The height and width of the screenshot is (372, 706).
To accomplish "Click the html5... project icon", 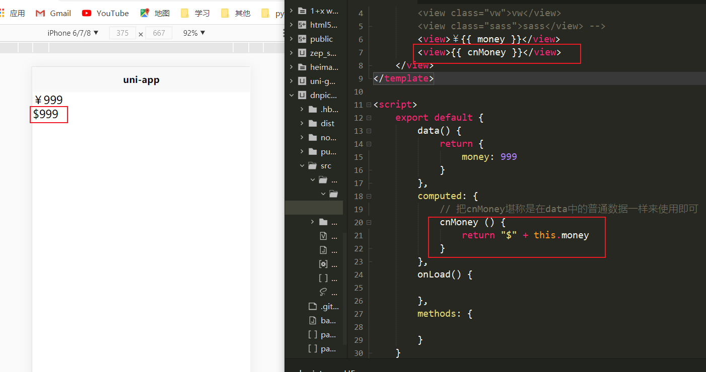I will (302, 25).
